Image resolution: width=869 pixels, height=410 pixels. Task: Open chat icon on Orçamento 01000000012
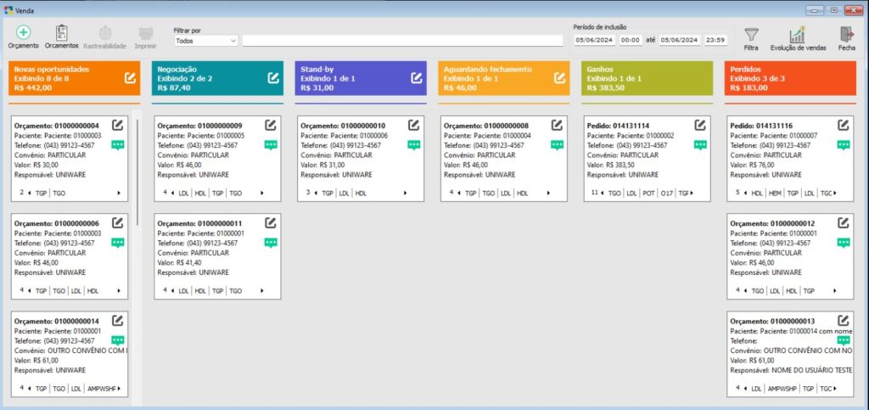coord(844,243)
